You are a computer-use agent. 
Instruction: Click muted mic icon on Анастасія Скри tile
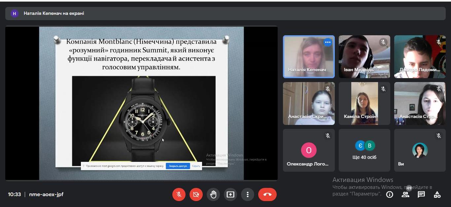point(328,89)
